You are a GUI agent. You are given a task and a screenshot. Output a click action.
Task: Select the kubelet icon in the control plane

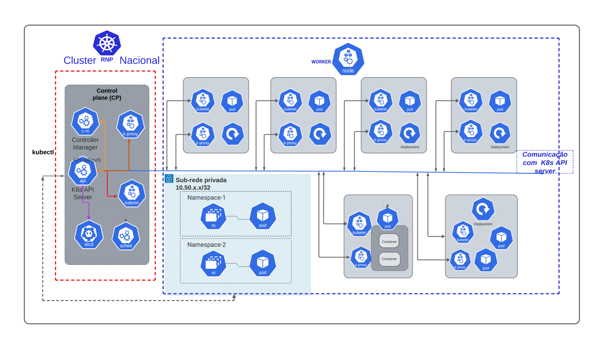(x=132, y=194)
